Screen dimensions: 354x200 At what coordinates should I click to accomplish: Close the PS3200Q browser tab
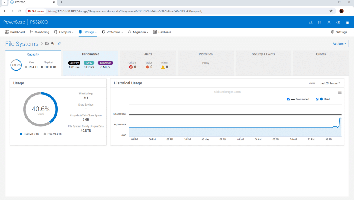(x=54, y=2)
